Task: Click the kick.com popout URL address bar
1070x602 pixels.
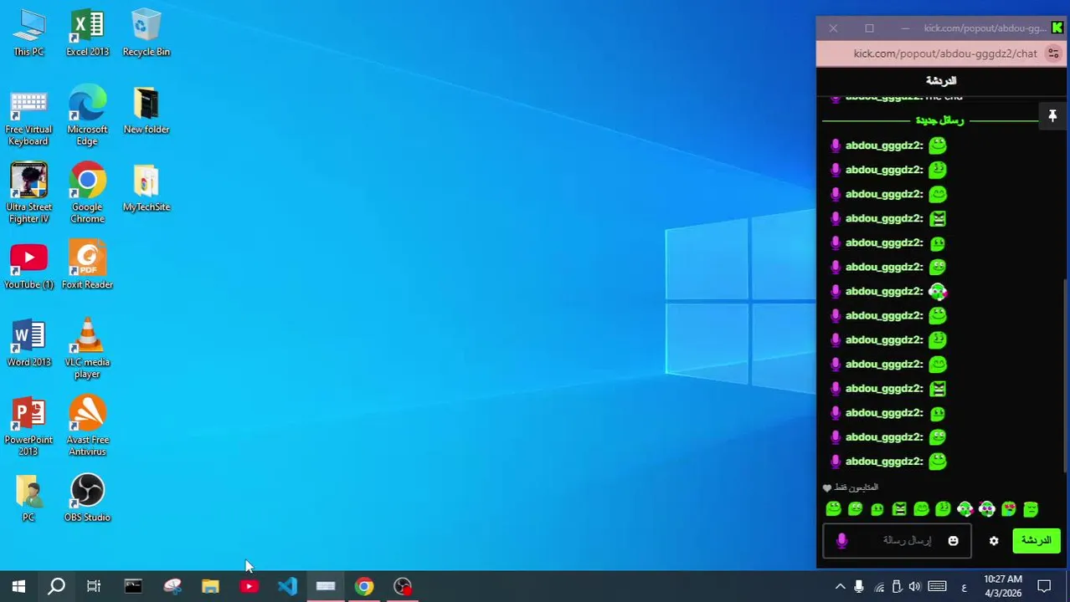Action: (944, 54)
